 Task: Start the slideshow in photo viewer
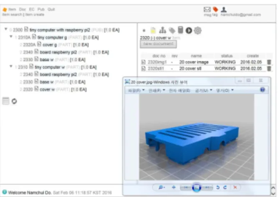[x=197, y=187]
